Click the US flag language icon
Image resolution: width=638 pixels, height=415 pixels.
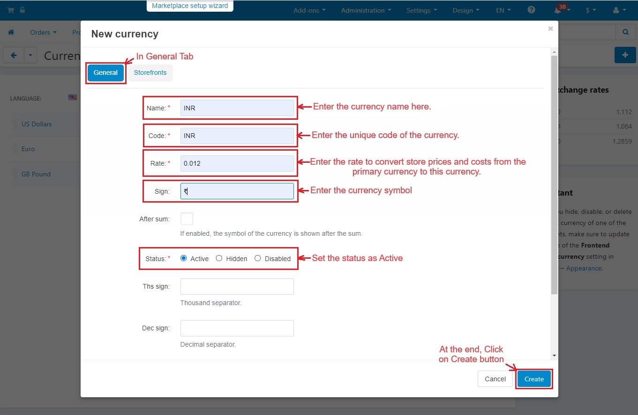tap(73, 97)
